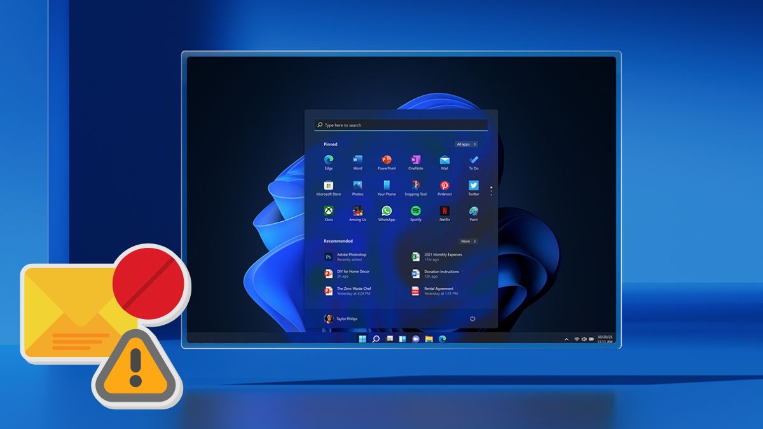Click the Start menu power icon
763x429 pixels.
tap(472, 318)
